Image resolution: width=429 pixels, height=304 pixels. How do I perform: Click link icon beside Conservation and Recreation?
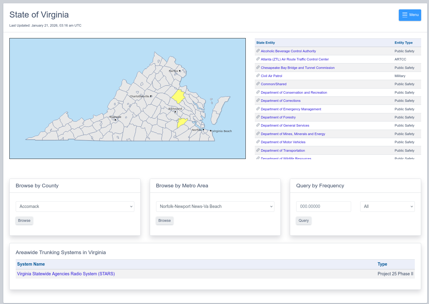tap(258, 92)
